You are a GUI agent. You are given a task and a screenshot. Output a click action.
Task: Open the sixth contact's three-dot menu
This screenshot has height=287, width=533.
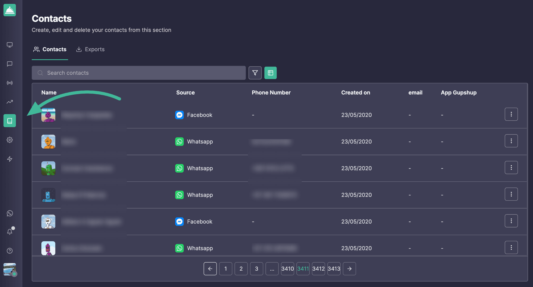511,247
